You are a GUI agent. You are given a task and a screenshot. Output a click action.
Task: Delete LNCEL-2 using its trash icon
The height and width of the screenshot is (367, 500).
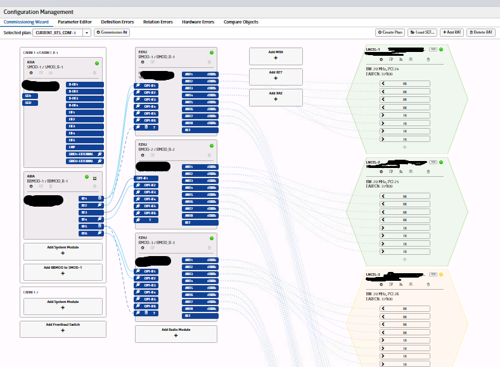click(428, 172)
